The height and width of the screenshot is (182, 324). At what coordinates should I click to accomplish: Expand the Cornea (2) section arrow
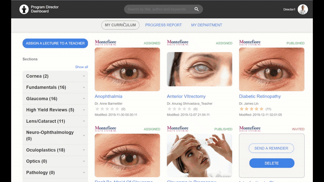[x=84, y=76]
